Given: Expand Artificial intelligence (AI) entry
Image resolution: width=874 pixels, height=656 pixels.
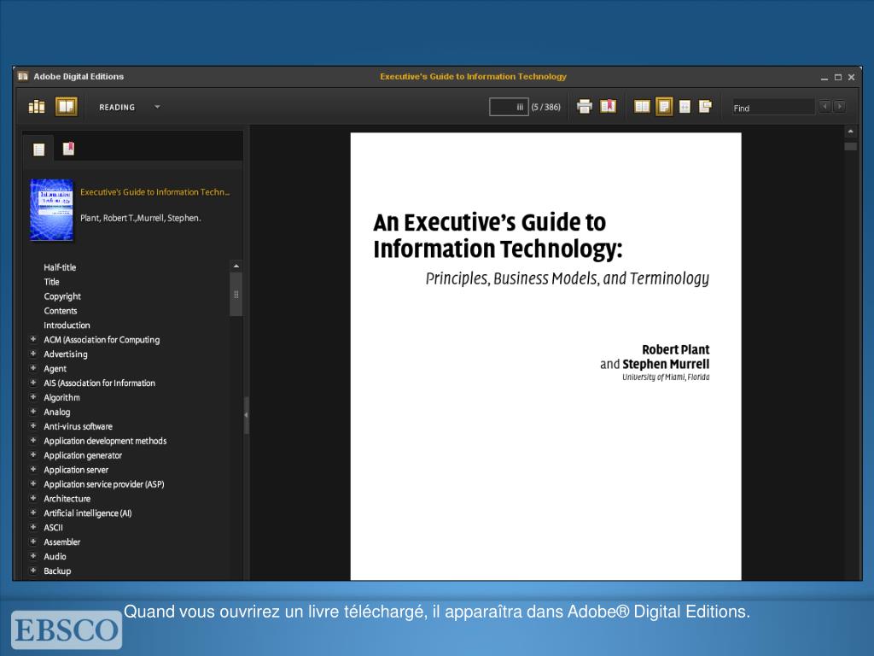Looking at the screenshot, I should 33,512.
